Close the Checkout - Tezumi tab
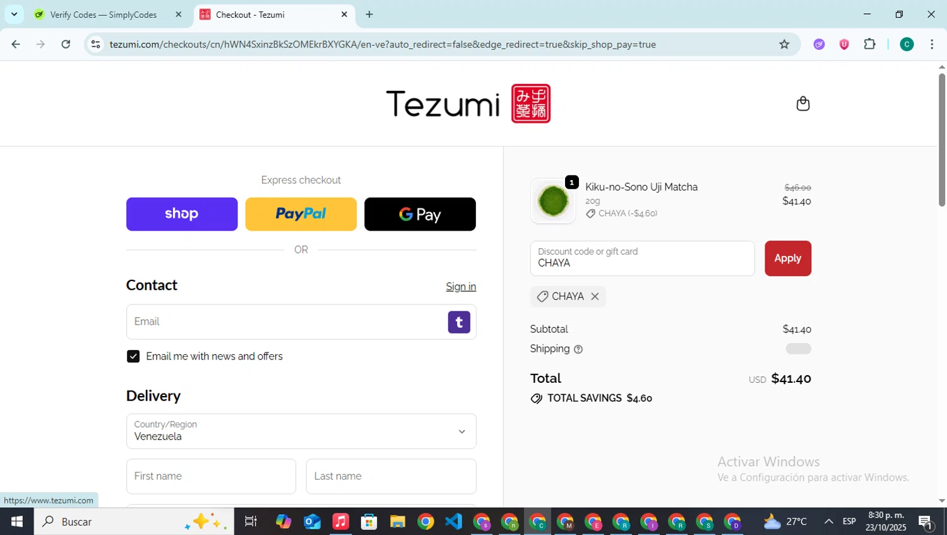This screenshot has height=535, width=947. coord(344,15)
